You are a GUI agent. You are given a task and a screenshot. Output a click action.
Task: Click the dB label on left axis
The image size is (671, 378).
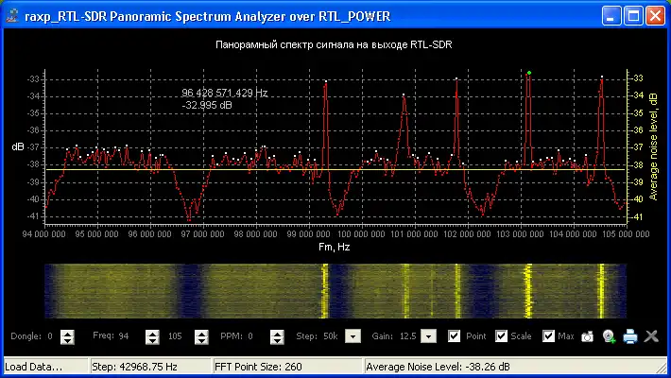point(18,146)
